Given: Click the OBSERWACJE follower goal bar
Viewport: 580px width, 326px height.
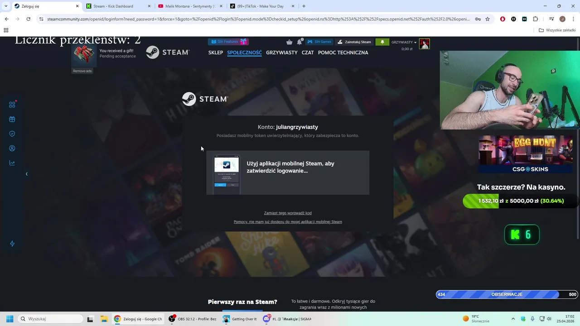Looking at the screenshot, I should pyautogui.click(x=507, y=294).
